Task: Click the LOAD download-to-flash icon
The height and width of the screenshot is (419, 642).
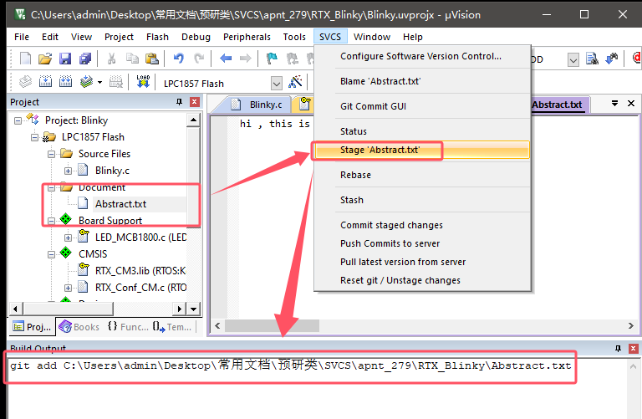Action: [142, 83]
